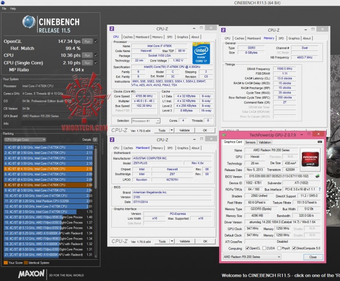This screenshot has height=281, width=340.
Task: Run the OpenGL benchmark
Action: 87,42
